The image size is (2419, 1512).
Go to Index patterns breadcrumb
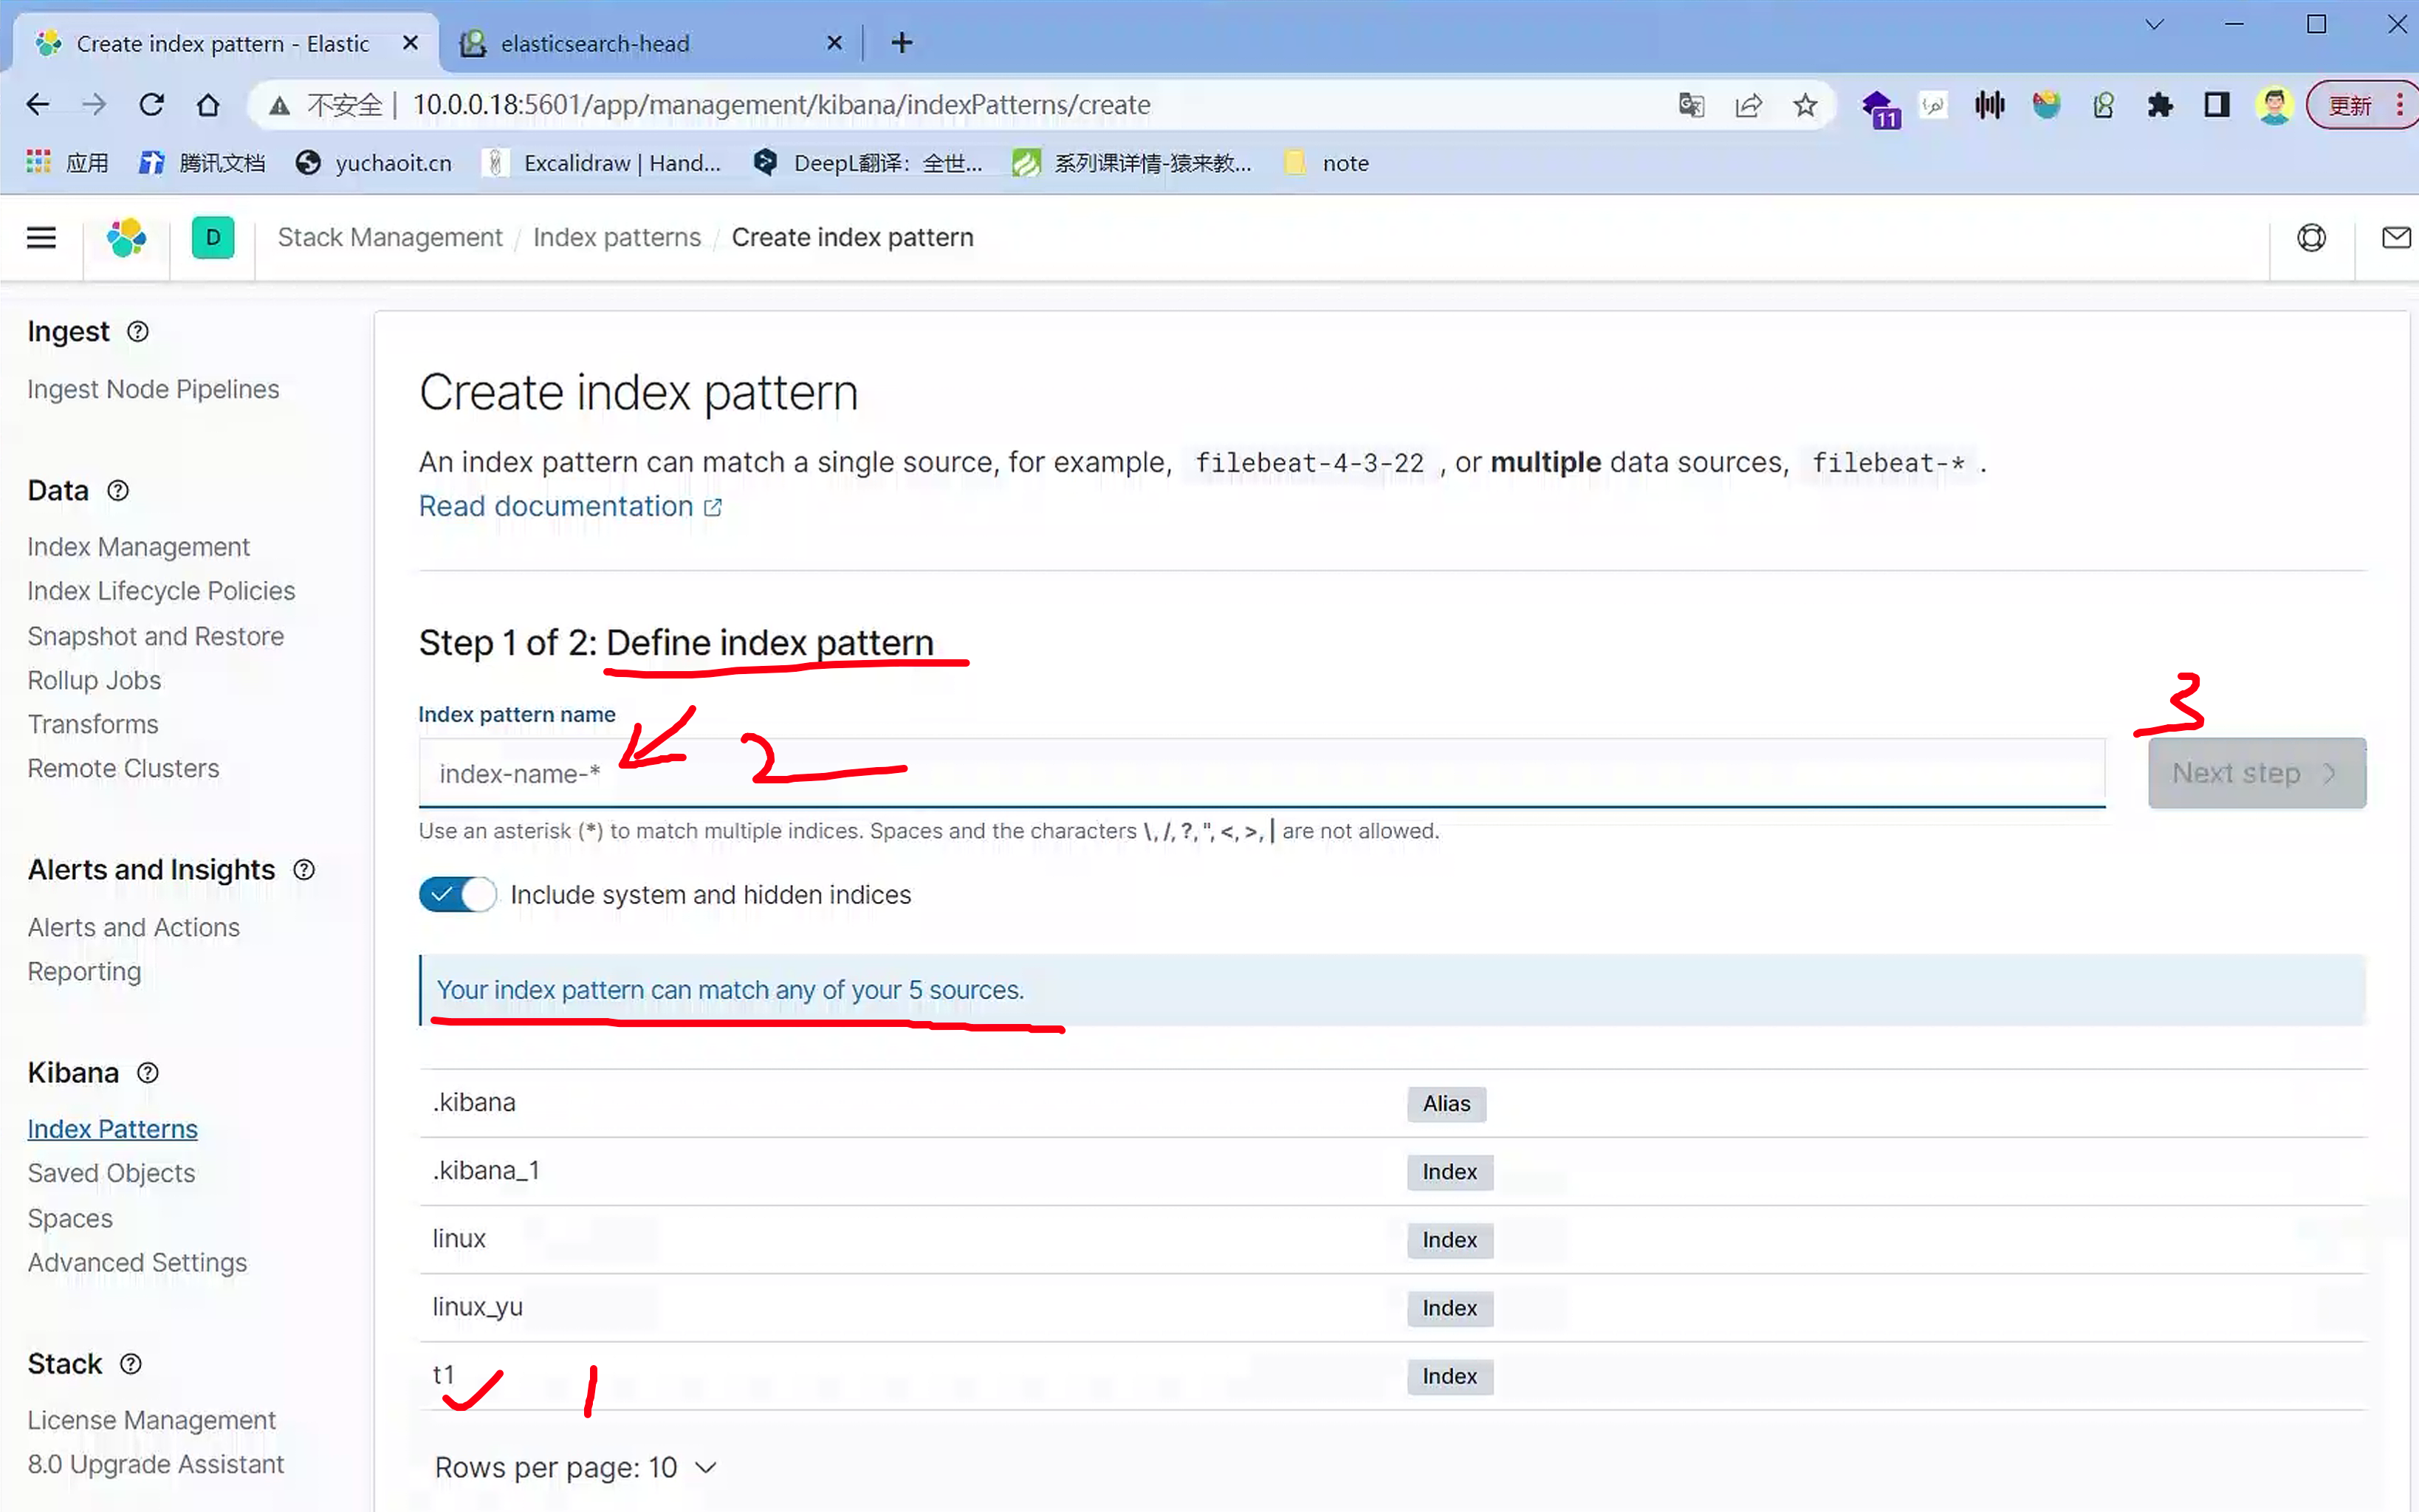pyautogui.click(x=617, y=238)
